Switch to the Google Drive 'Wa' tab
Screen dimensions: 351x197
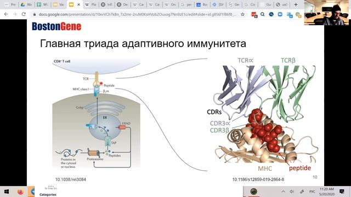pos(26,4)
